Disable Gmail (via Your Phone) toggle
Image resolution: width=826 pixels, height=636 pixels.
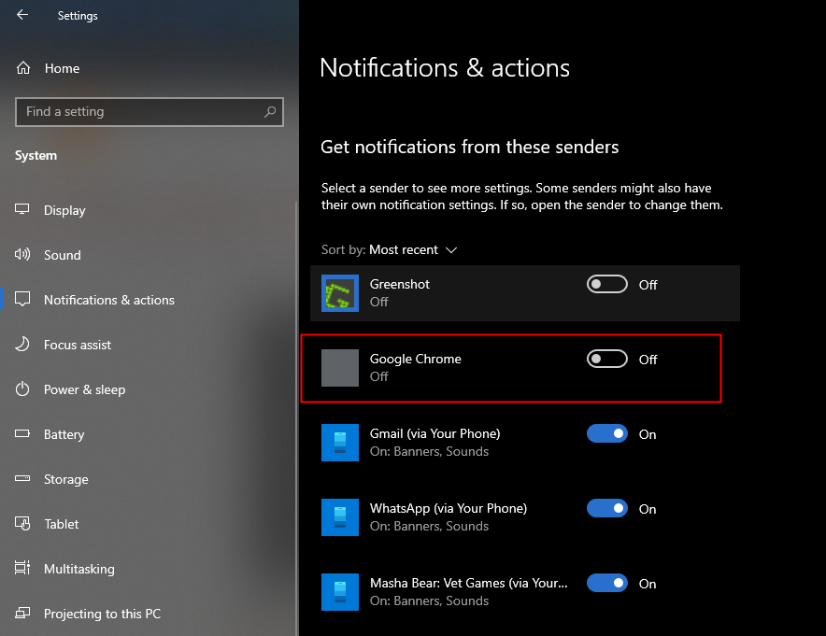point(606,434)
